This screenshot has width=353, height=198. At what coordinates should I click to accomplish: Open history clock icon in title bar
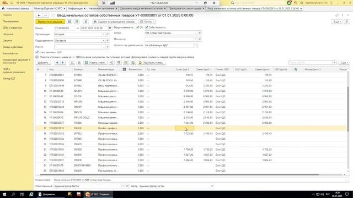[296, 3]
